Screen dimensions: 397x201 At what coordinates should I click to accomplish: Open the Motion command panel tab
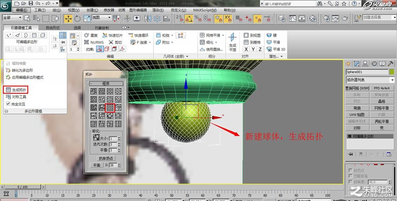[374, 64]
